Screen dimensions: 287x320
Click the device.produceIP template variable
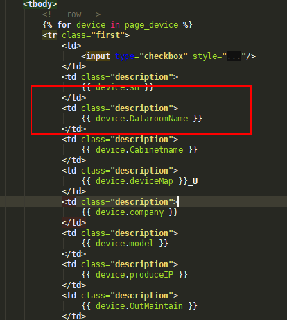134,275
